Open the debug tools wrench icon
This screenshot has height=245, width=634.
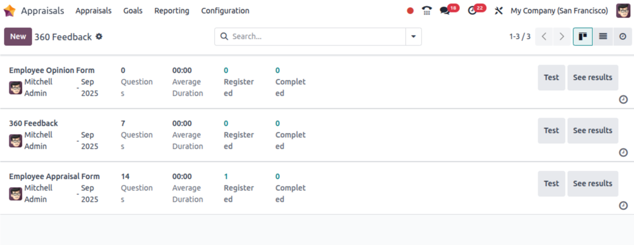point(499,11)
